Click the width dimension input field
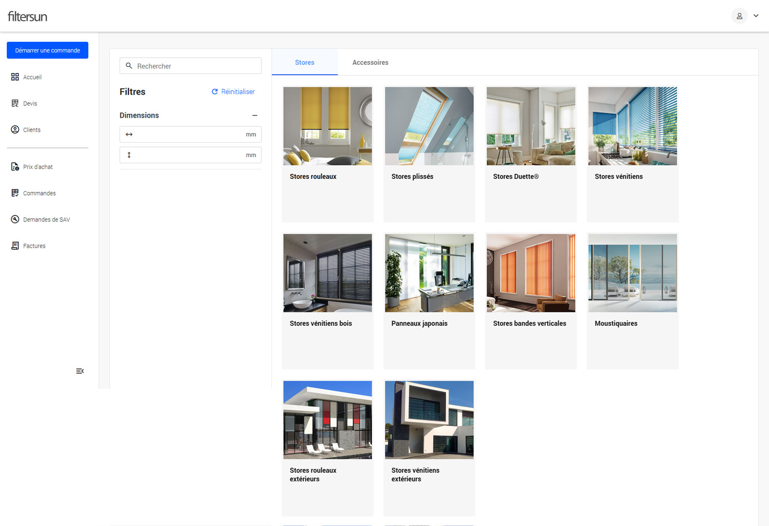 [190, 135]
